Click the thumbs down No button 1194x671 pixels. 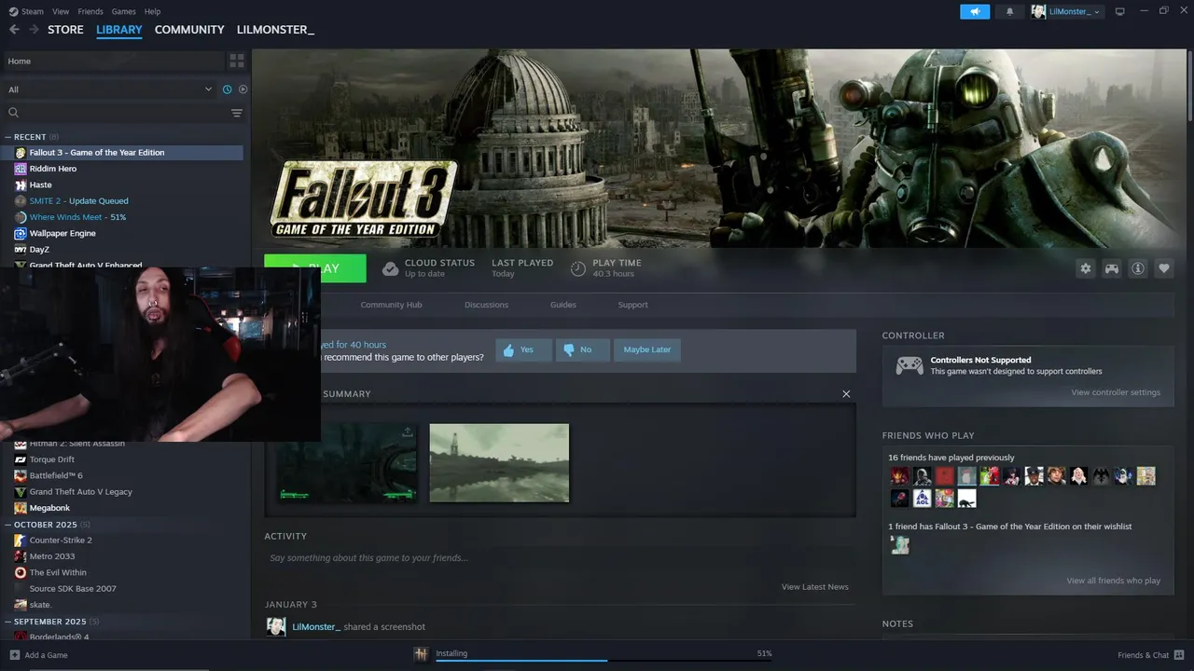click(x=582, y=349)
